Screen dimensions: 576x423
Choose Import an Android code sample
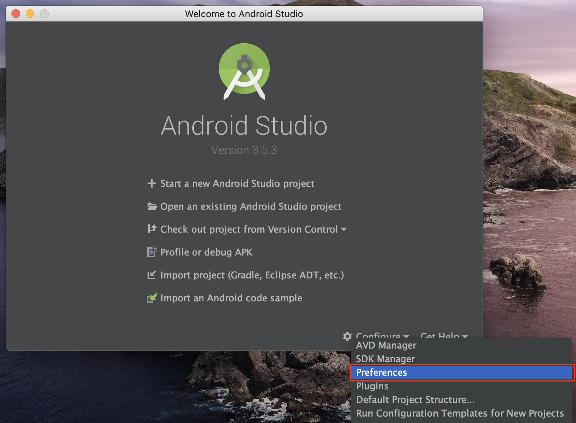coord(231,298)
